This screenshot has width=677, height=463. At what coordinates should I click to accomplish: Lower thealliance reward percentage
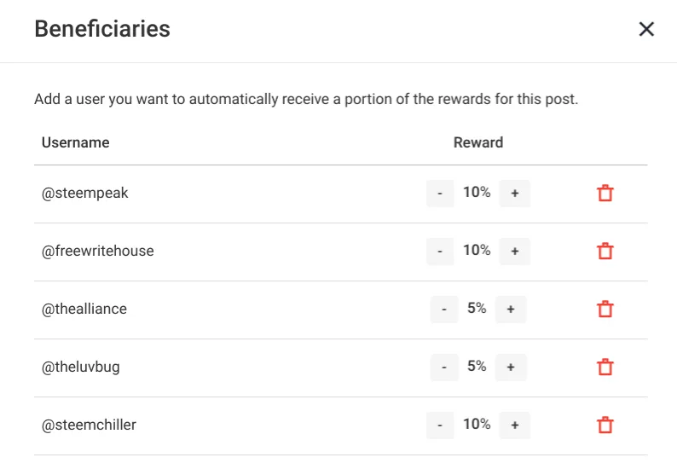point(444,310)
